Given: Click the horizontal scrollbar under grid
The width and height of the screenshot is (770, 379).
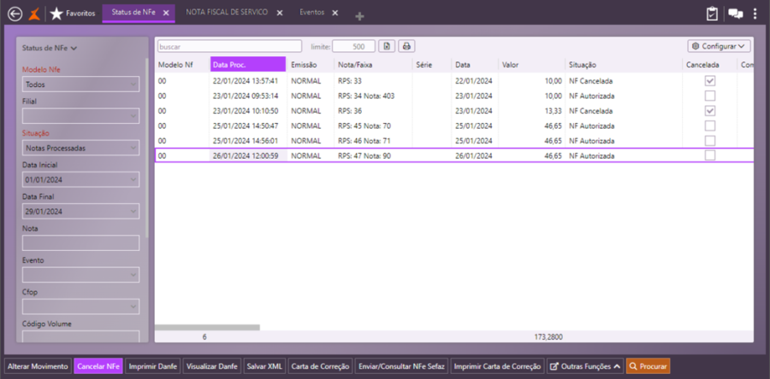Looking at the screenshot, I should click(x=207, y=327).
